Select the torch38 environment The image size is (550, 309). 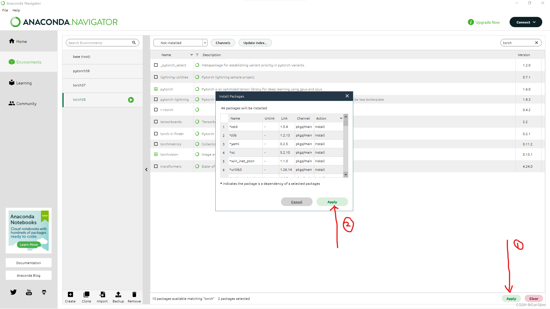click(103, 100)
